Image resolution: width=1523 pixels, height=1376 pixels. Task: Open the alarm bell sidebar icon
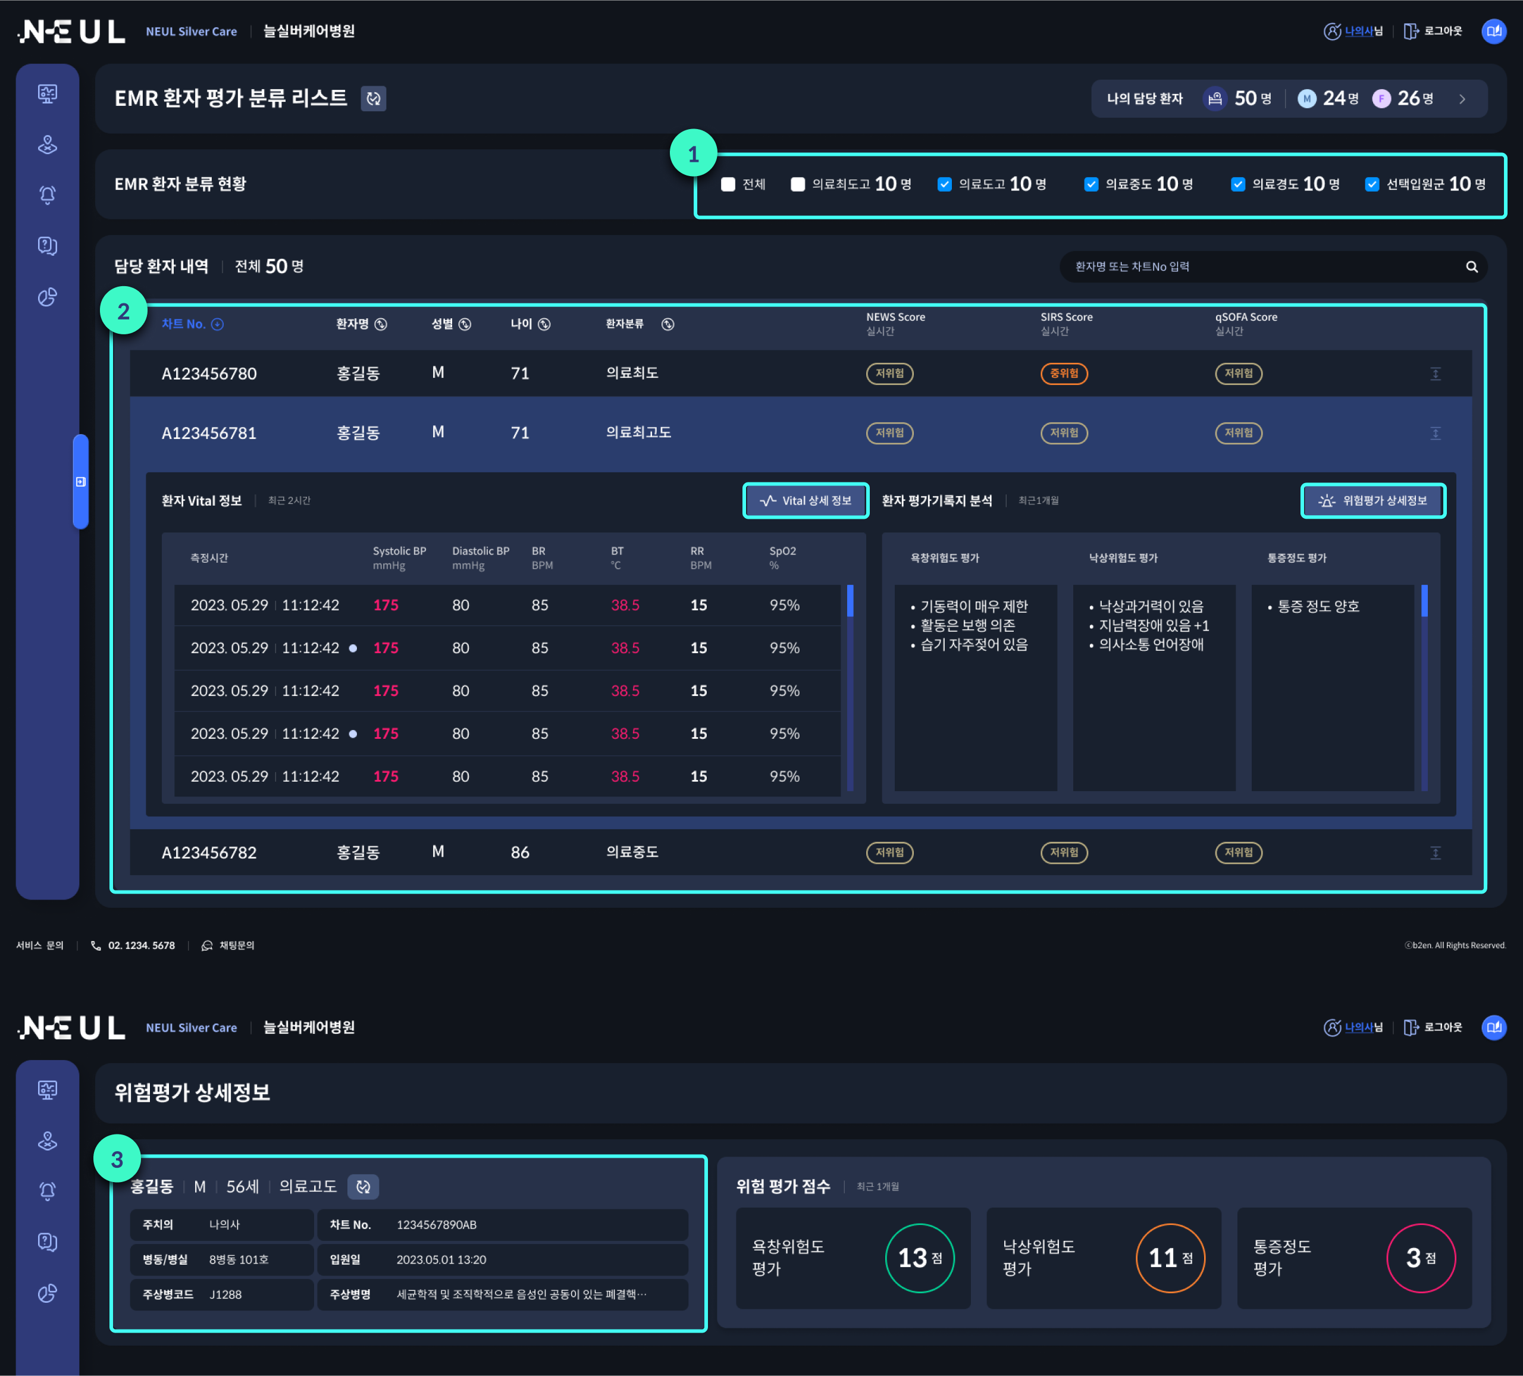pyautogui.click(x=48, y=195)
